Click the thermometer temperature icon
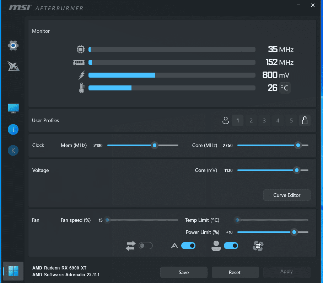Image resolution: width=323 pixels, height=283 pixels. coord(82,88)
